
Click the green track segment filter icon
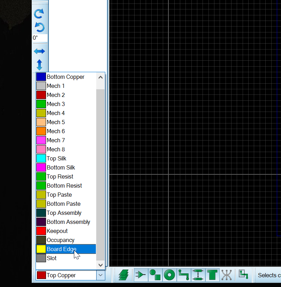point(184,275)
